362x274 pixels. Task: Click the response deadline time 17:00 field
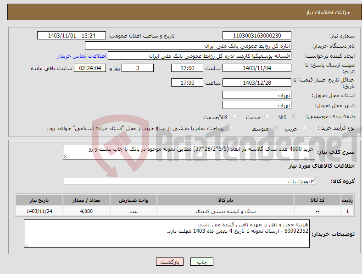(x=187, y=68)
